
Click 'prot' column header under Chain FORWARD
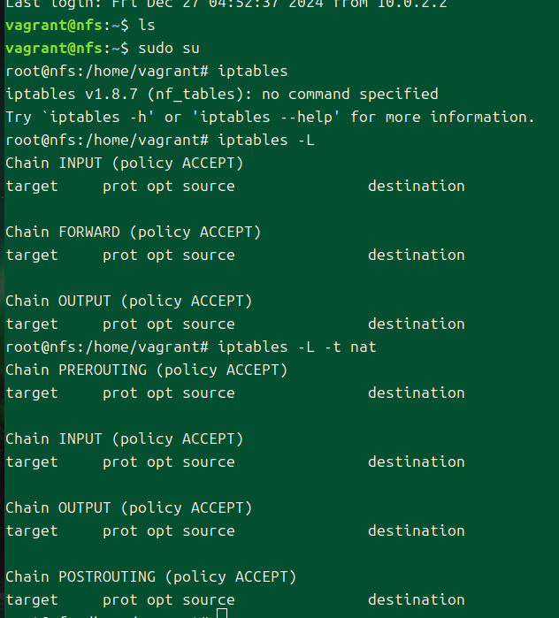pyautogui.click(x=119, y=255)
